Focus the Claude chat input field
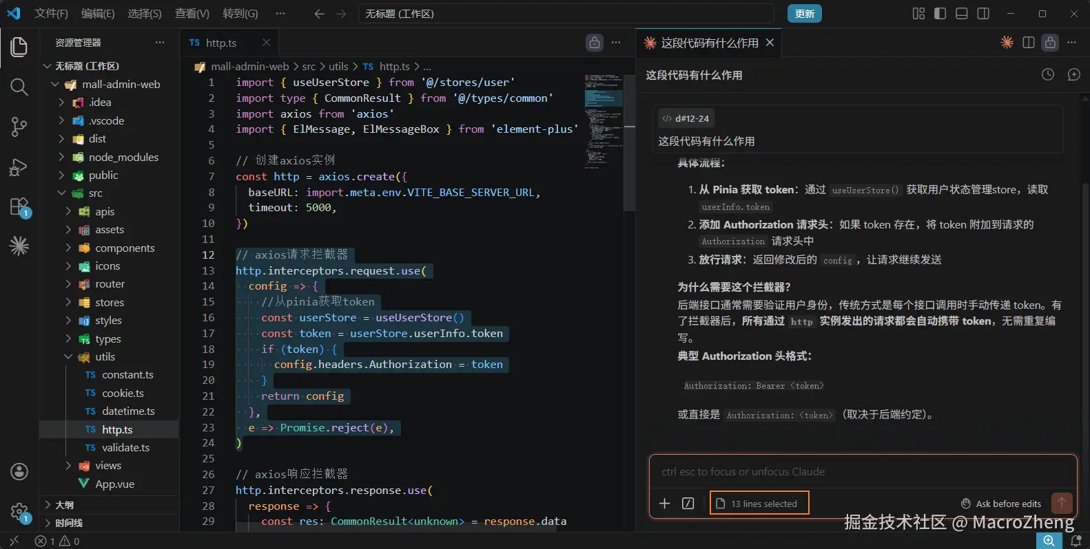Viewport: 1090px width, 549px height. coord(863,472)
